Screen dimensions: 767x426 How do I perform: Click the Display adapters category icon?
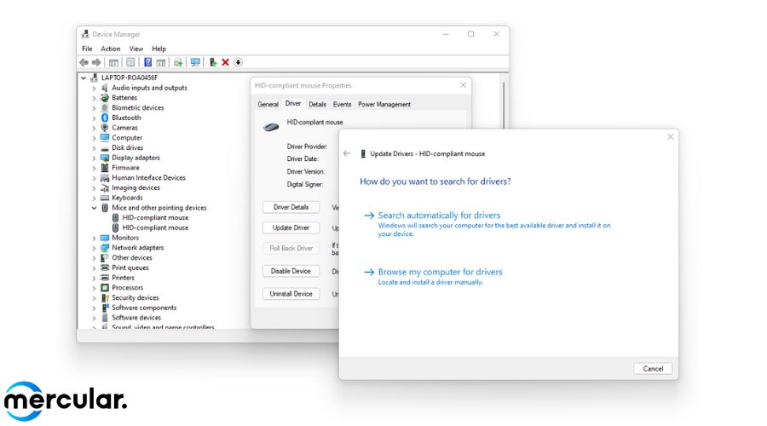point(105,158)
